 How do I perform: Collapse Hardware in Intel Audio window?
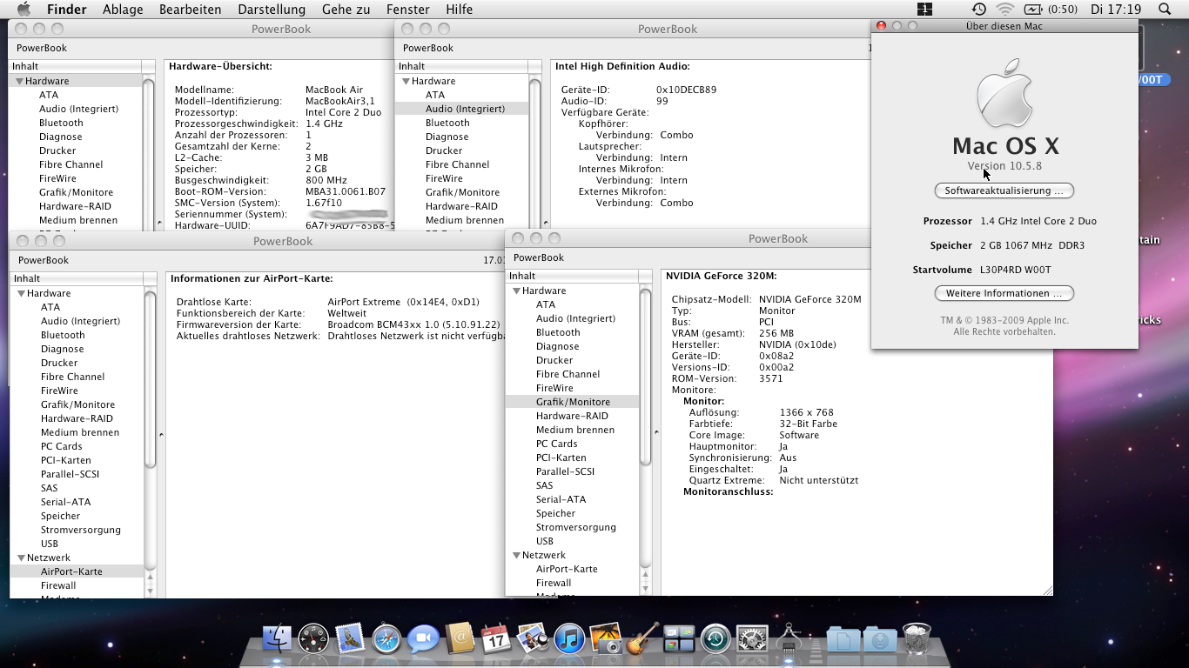pyautogui.click(x=406, y=81)
